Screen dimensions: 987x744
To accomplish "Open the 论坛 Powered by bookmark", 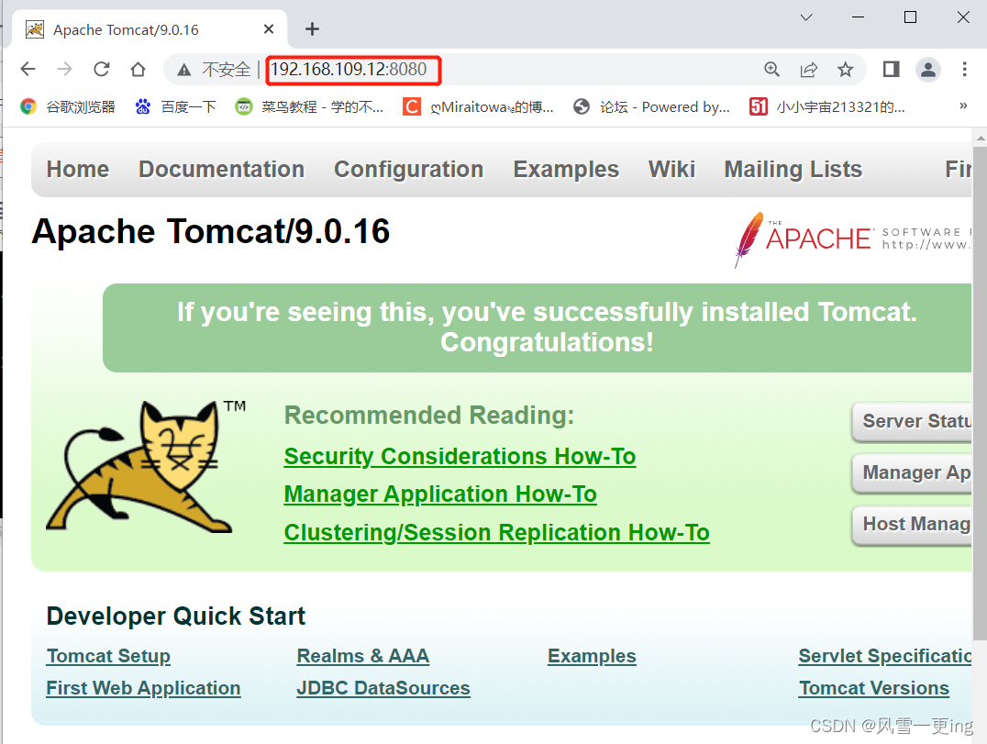I will pyautogui.click(x=651, y=107).
